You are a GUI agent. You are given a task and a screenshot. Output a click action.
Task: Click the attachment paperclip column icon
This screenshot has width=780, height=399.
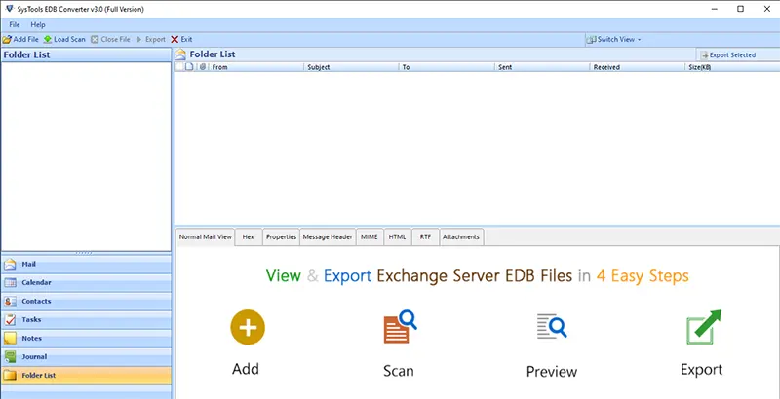[x=203, y=67]
